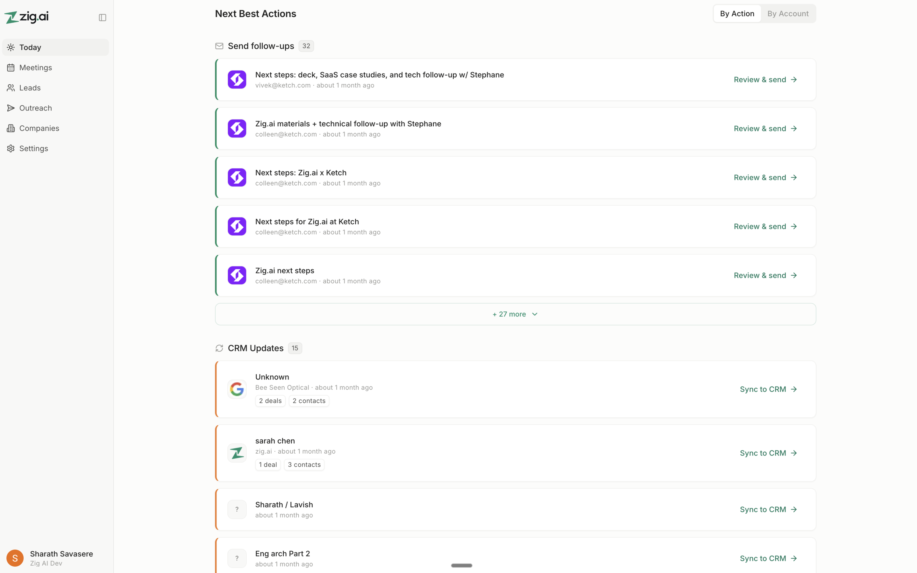Viewport: 917px width, 573px height.
Task: Click the Next Best Actions heading
Action: point(255,14)
